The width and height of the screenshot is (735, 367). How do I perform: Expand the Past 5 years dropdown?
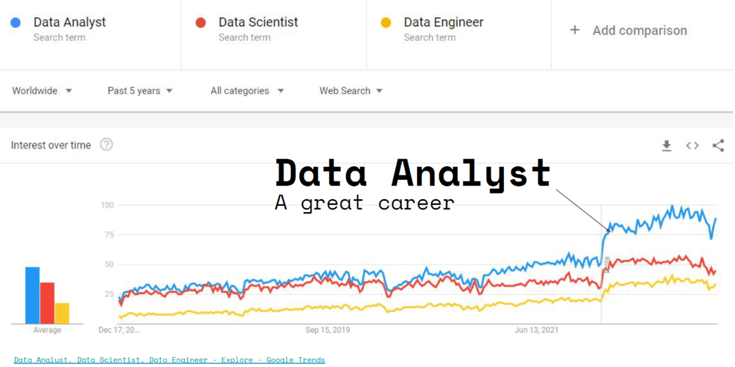(140, 91)
